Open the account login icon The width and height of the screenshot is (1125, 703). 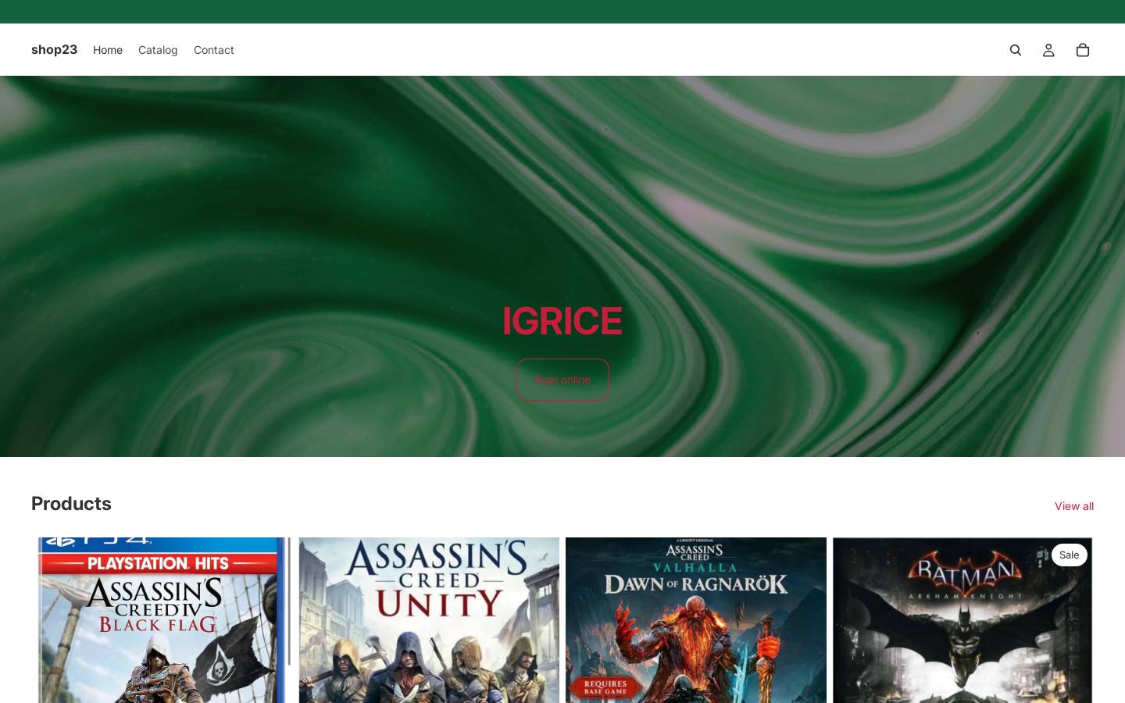1048,50
